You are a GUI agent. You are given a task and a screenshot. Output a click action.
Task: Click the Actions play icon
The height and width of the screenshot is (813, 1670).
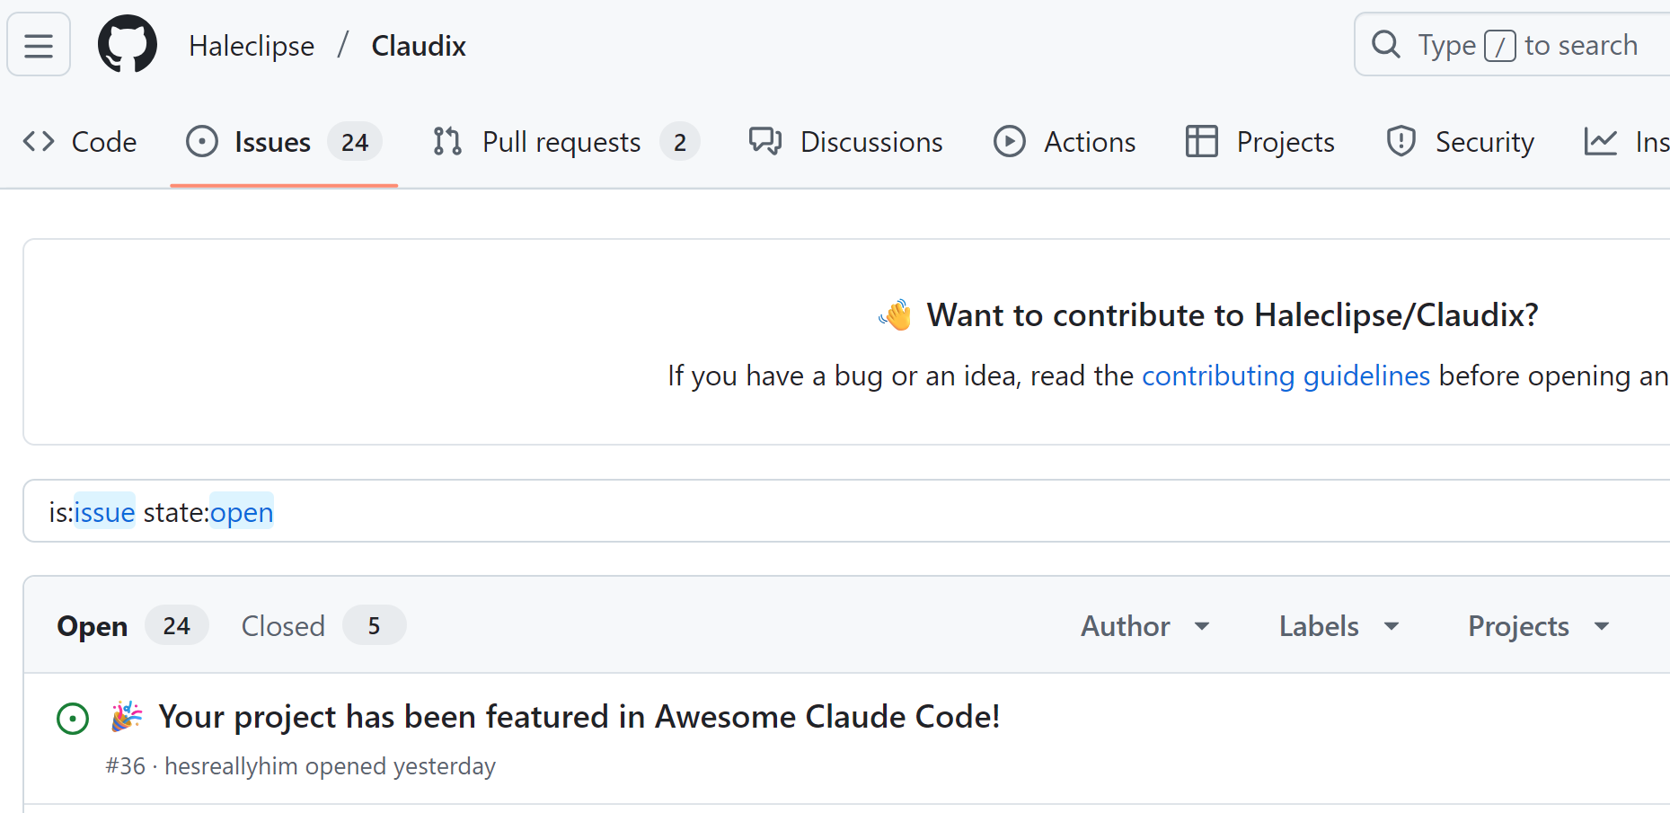coord(1010,141)
